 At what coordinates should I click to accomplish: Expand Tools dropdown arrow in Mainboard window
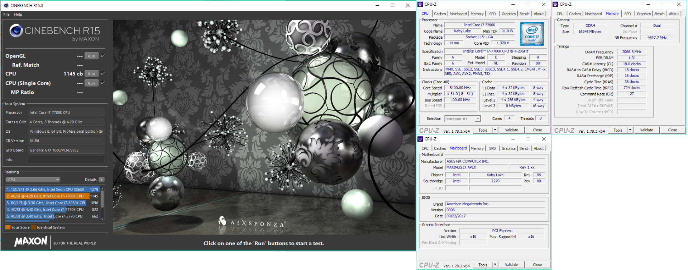(495, 265)
